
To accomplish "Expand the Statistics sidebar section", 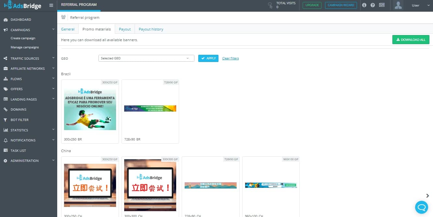I will coord(29,130).
